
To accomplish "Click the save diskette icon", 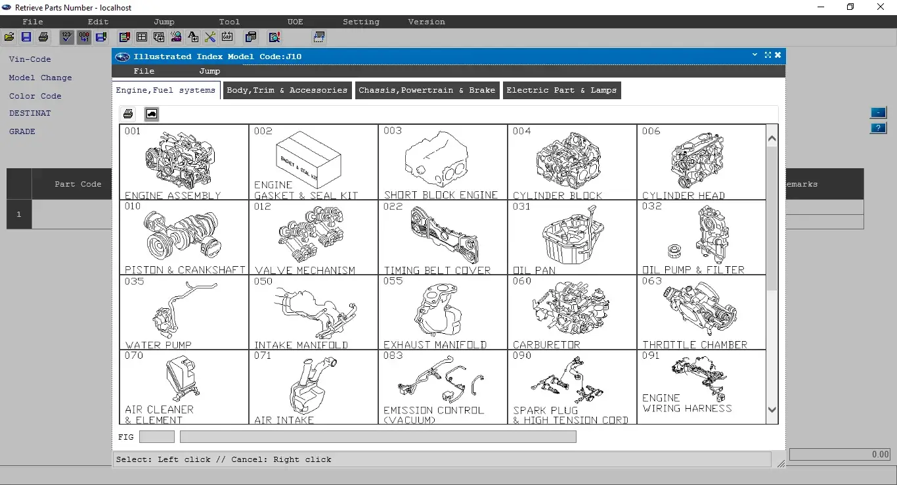I will pyautogui.click(x=26, y=37).
